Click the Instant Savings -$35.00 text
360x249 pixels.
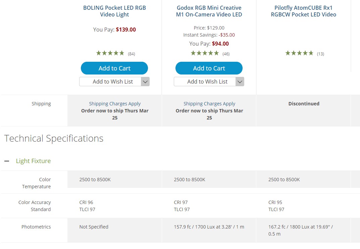209,35
